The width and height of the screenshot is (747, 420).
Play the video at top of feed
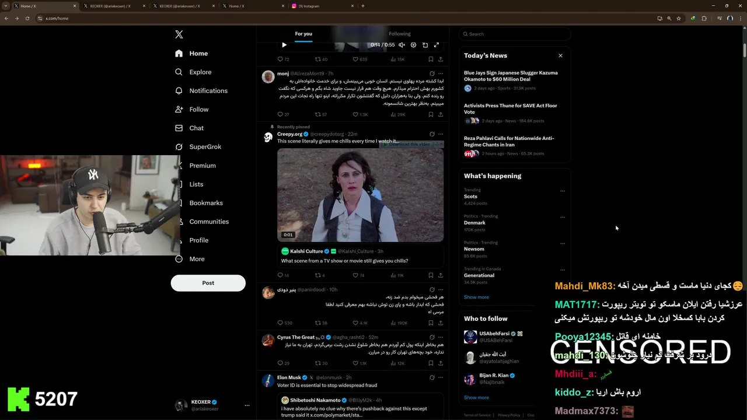[284, 45]
